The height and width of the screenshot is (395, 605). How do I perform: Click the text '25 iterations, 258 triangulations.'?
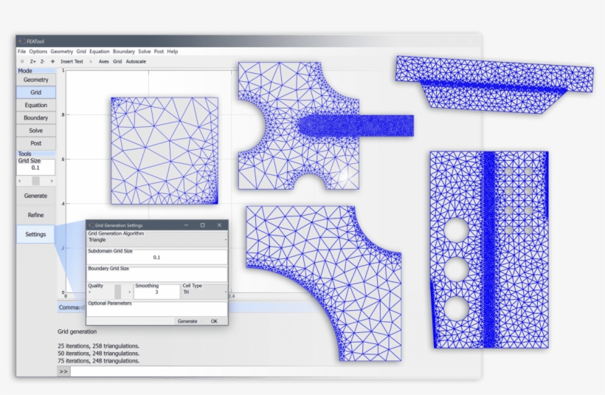coord(98,346)
